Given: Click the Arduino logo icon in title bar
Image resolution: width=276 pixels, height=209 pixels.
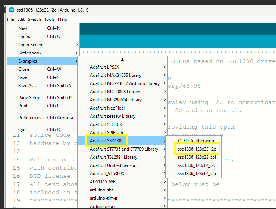Looking at the screenshot, I should [x=12, y=10].
